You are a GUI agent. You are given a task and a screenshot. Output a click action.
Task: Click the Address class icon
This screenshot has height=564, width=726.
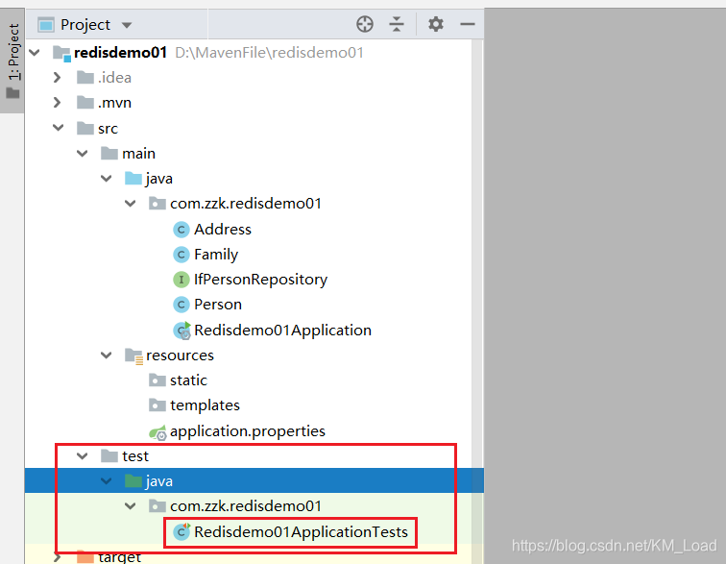[181, 230]
